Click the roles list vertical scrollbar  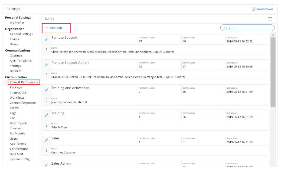(x=273, y=72)
